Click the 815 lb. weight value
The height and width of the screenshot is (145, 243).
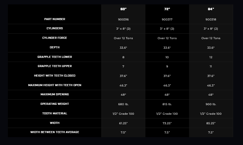click(x=167, y=104)
